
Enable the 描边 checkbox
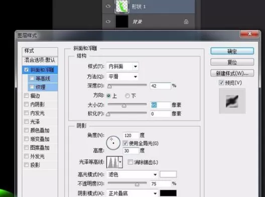click(27, 96)
